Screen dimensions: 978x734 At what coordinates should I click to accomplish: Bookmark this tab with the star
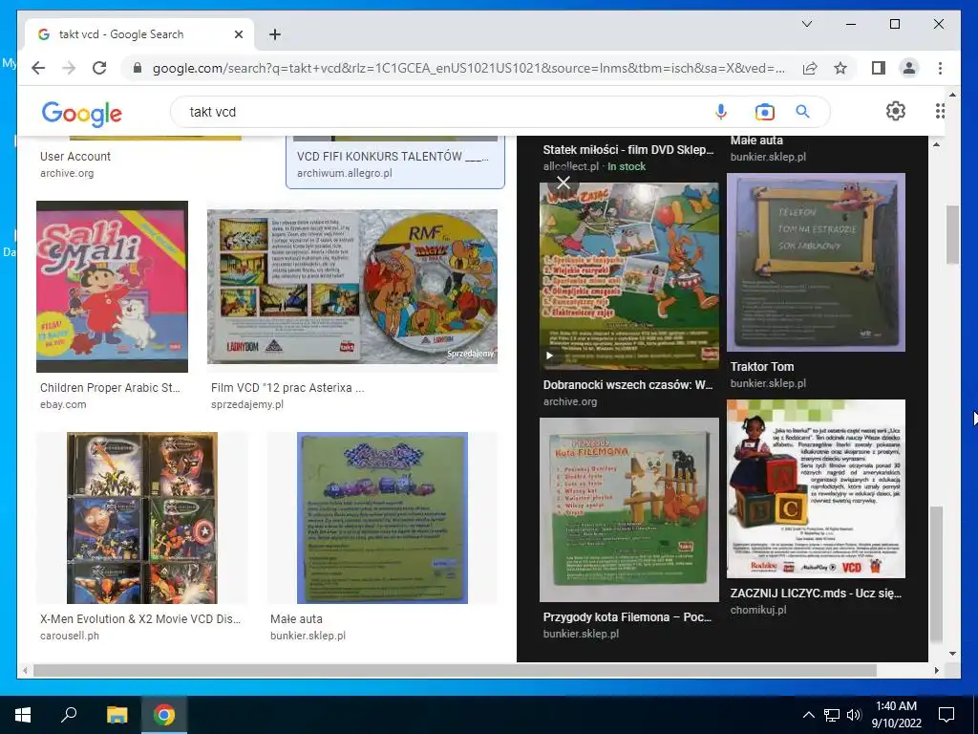(x=840, y=68)
